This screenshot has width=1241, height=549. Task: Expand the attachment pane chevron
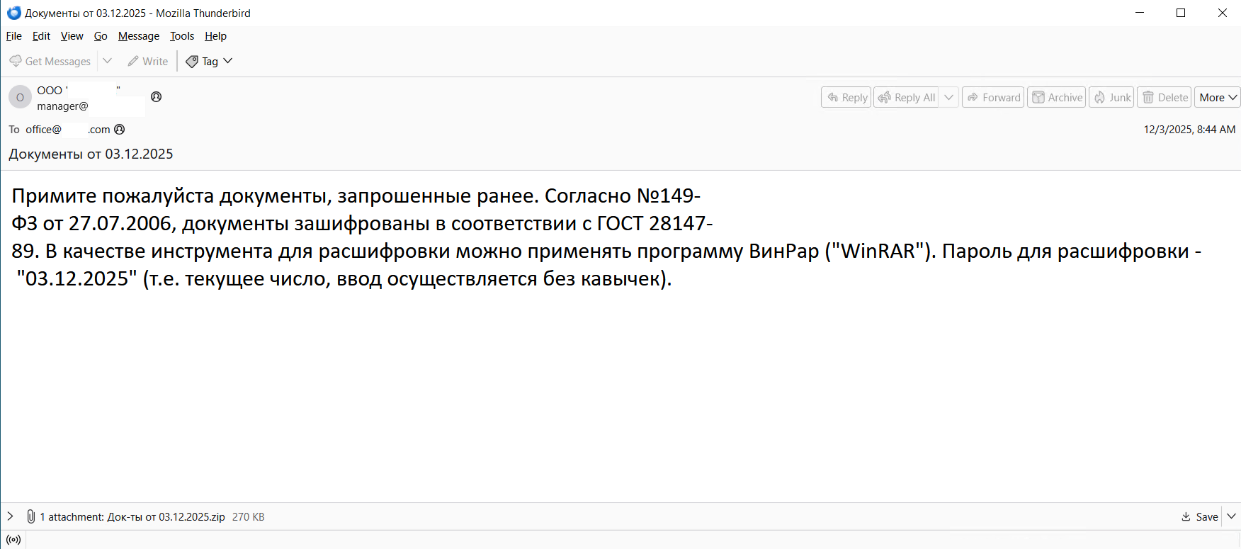point(10,516)
